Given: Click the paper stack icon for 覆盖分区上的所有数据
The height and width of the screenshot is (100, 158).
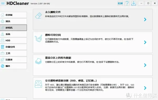Looking at the screenshot, I should pyautogui.click(x=38, y=61).
